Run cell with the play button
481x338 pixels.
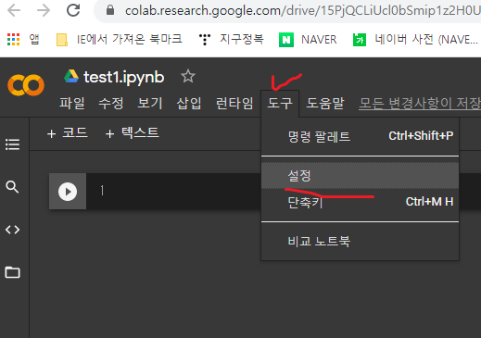[68, 192]
